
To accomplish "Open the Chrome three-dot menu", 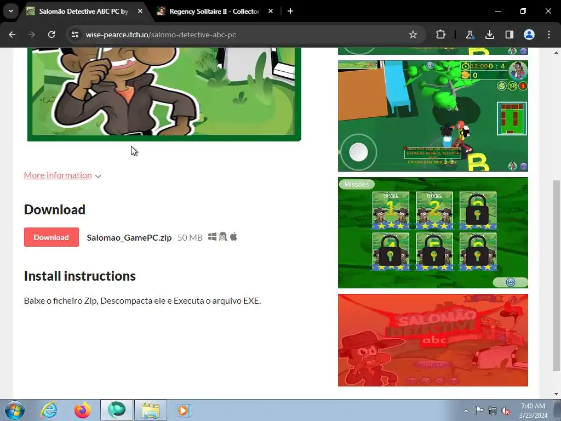I will (549, 35).
